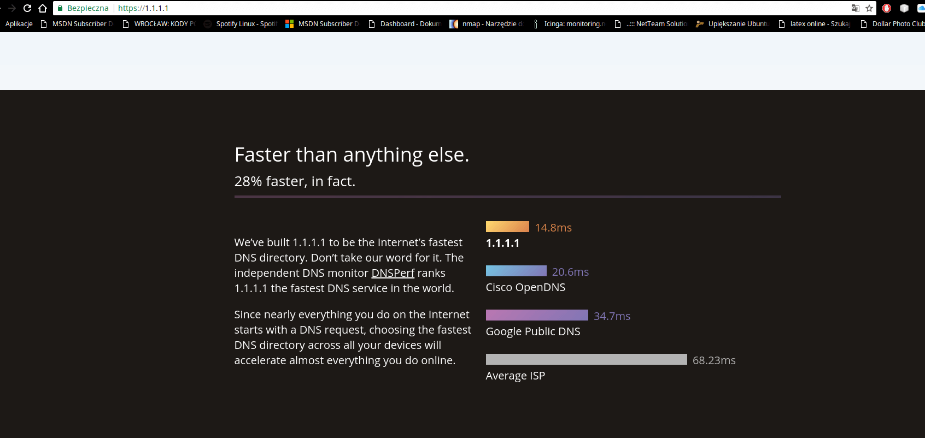
Task: Click the 'Faster than anything else.' heading
Action: pos(352,155)
